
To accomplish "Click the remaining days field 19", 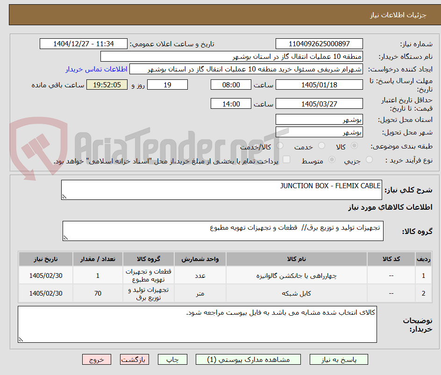I will tap(167, 85).
